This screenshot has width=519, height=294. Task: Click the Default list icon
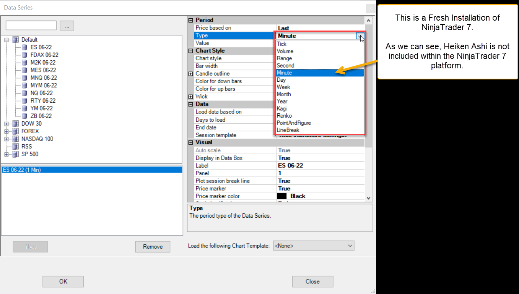(x=15, y=40)
